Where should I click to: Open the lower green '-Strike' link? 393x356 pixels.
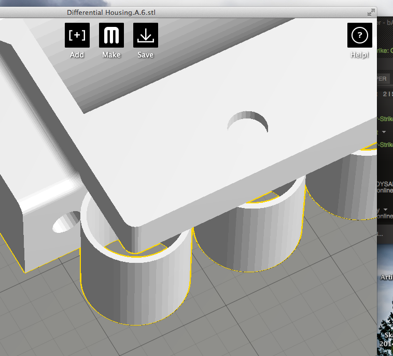pos(385,144)
